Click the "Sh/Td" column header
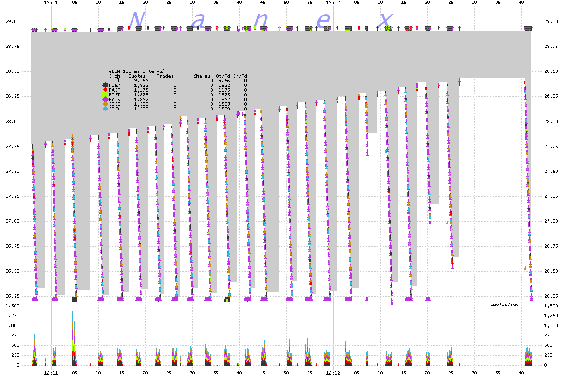 coord(240,76)
